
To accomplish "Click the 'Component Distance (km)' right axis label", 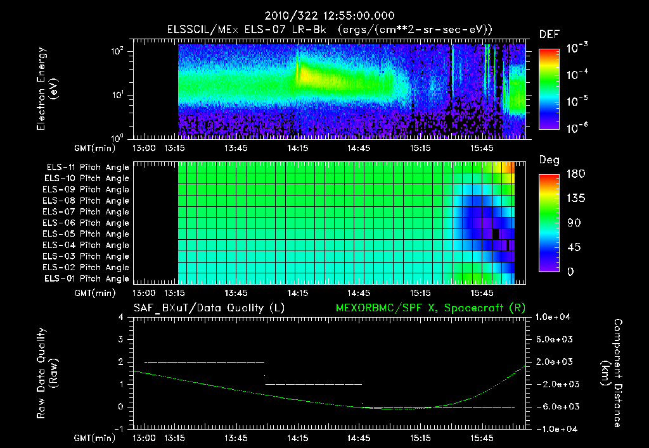I will point(612,373).
